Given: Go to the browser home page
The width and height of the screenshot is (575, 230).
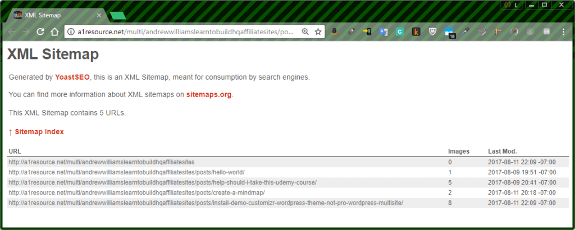Looking at the screenshot, I should click(x=54, y=32).
